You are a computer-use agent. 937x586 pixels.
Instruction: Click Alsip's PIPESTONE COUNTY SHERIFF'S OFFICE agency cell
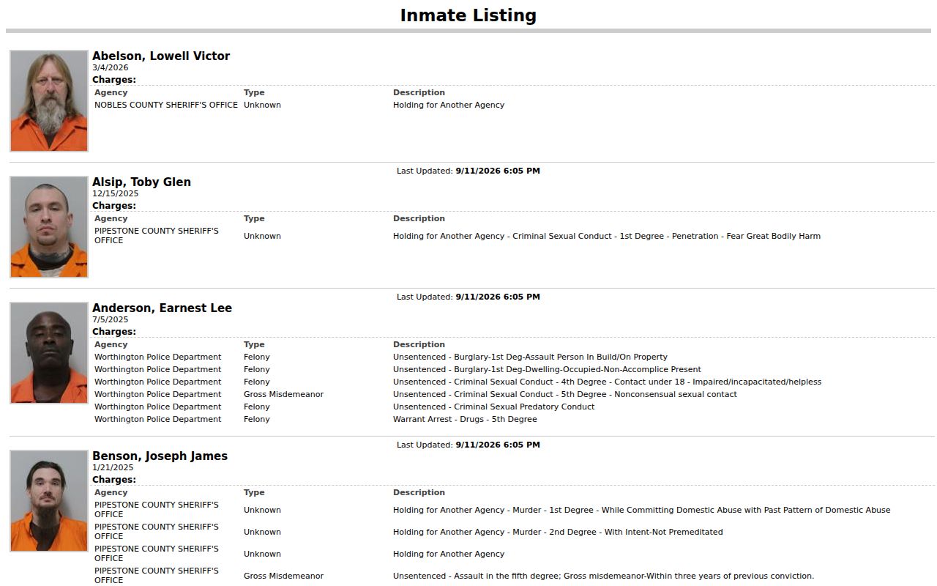[x=157, y=236]
